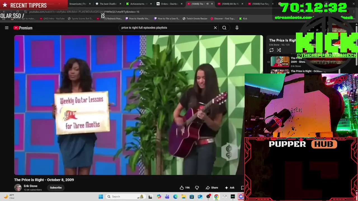Close the active Price is Right tab
The image size is (358, 201).
[212, 4]
